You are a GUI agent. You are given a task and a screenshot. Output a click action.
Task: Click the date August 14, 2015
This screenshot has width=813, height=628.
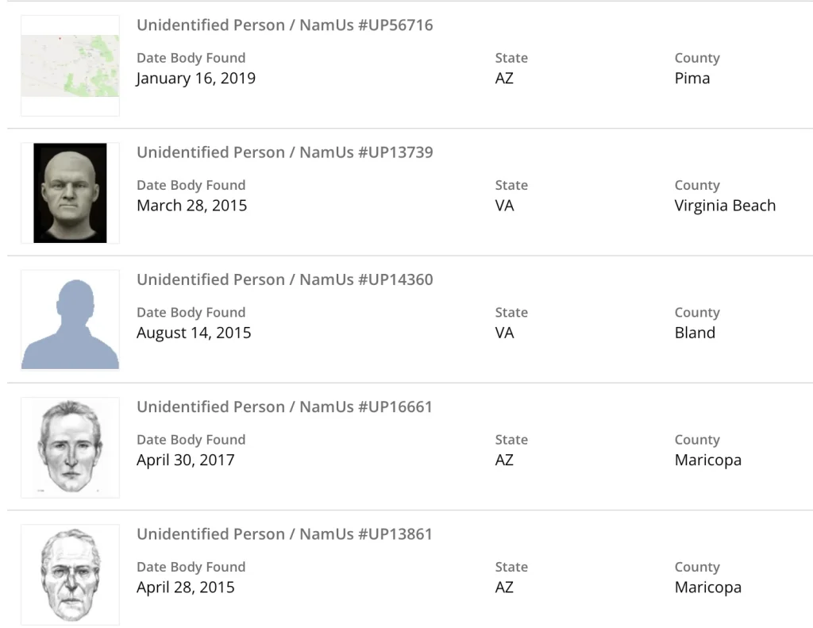[194, 333]
